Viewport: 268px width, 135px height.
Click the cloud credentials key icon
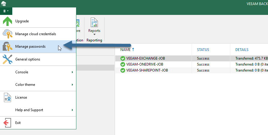point(7,34)
